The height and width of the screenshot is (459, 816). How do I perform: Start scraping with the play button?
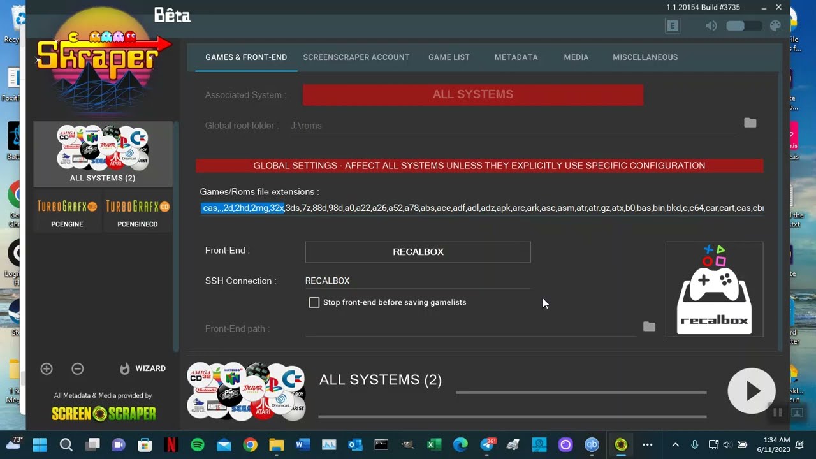point(752,391)
